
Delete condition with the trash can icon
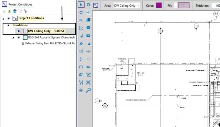(15, 11)
